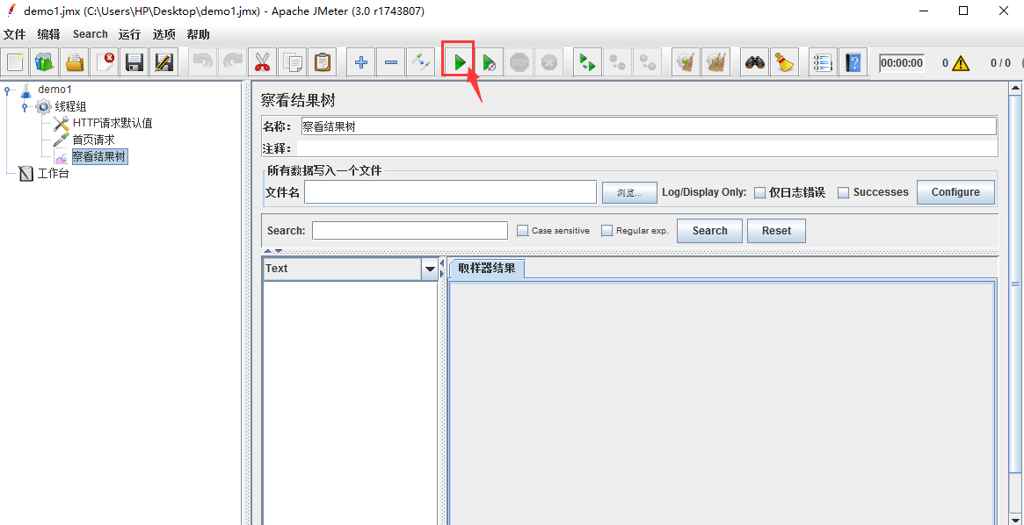Click Save As icon with pencil
The height and width of the screenshot is (525, 1024).
coord(163,62)
